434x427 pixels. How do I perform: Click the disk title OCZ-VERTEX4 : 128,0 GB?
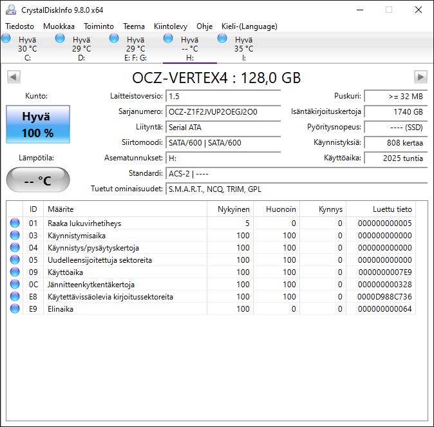click(216, 77)
